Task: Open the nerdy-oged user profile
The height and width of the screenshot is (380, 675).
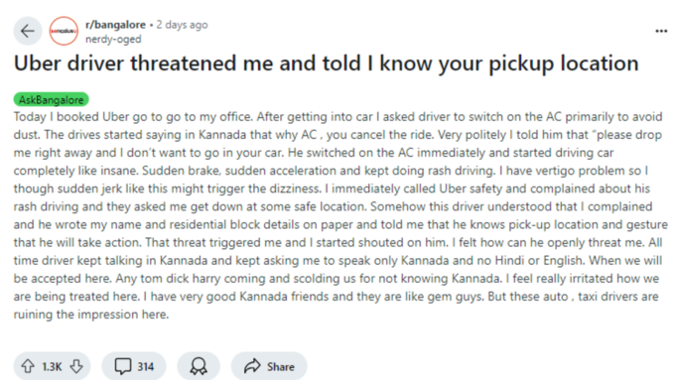Action: [113, 39]
